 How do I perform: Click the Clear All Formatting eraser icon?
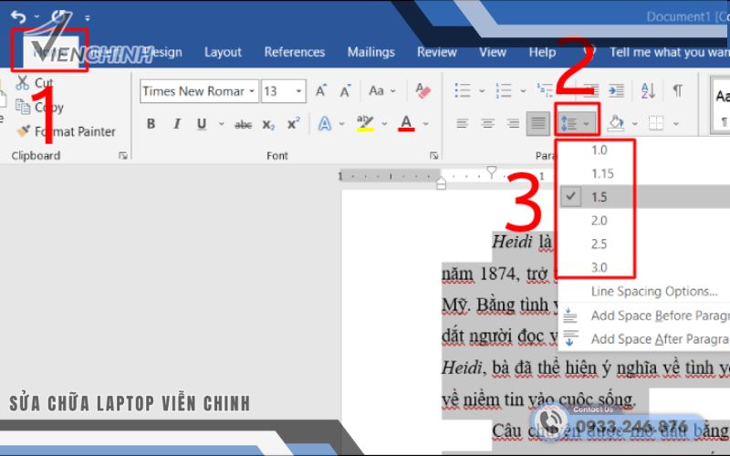pos(422,90)
